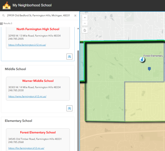The image size is (165, 151).
Task: Click the map home extent button
Action: 85,30
